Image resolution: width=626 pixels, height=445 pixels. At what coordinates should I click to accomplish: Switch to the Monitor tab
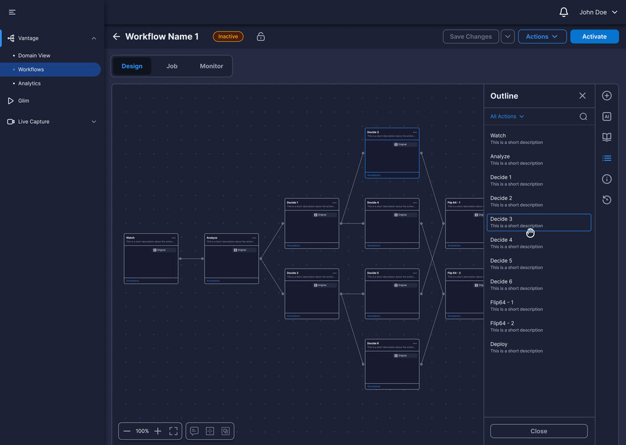click(x=211, y=66)
